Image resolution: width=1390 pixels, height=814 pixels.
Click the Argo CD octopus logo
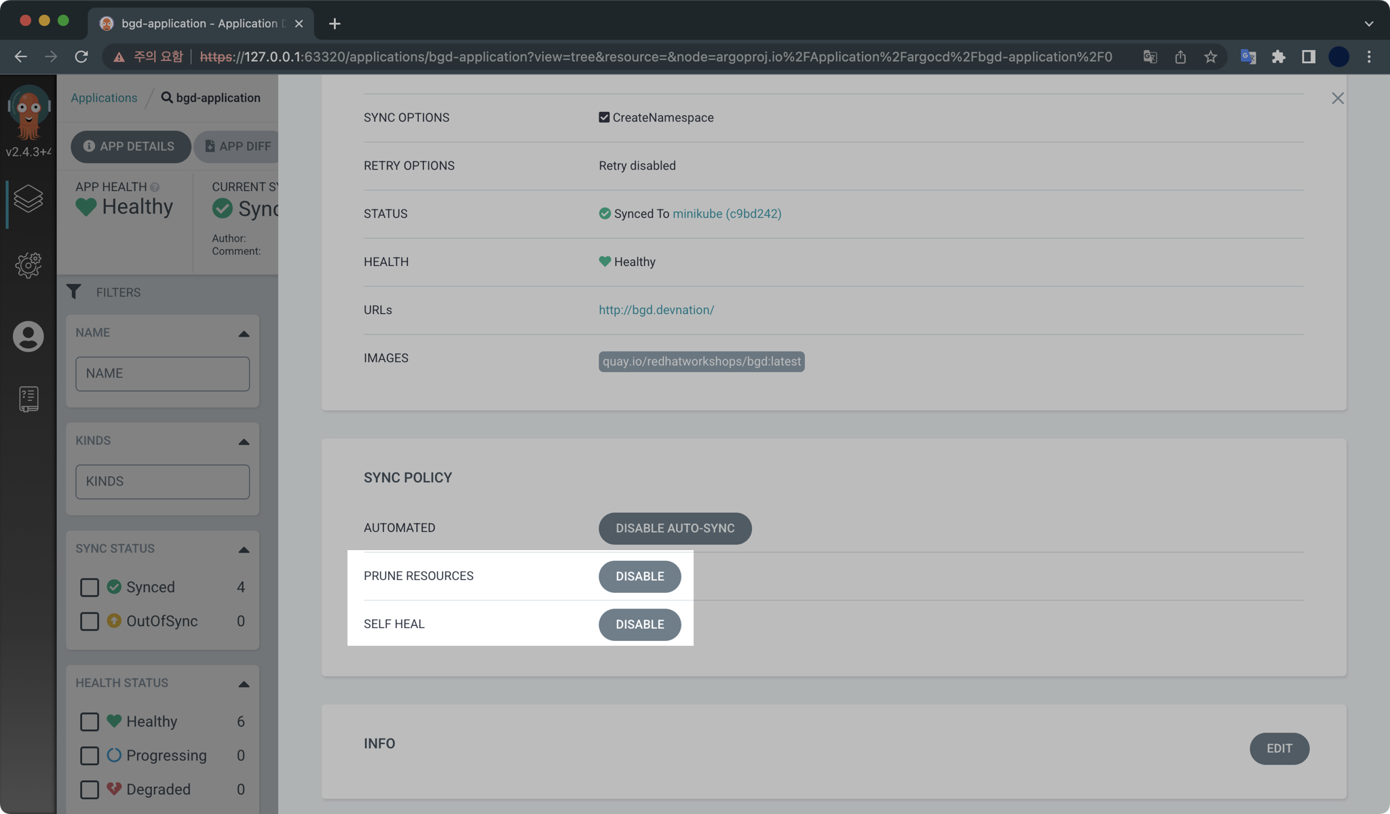(x=29, y=112)
